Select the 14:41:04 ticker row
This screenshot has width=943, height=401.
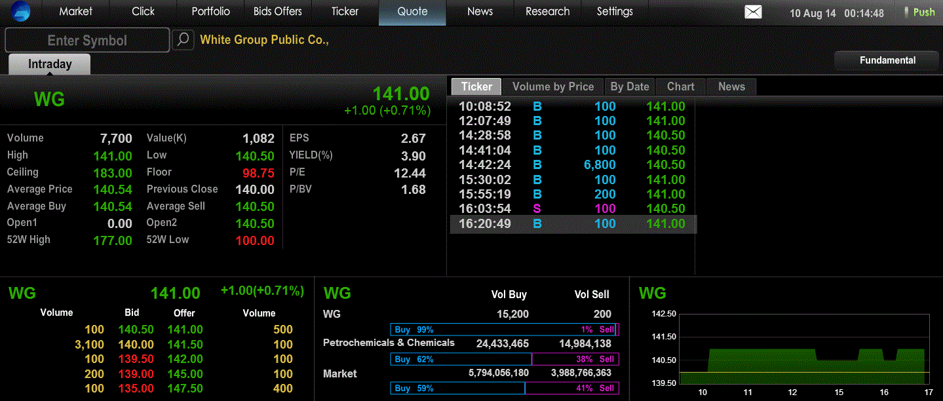pos(572,150)
